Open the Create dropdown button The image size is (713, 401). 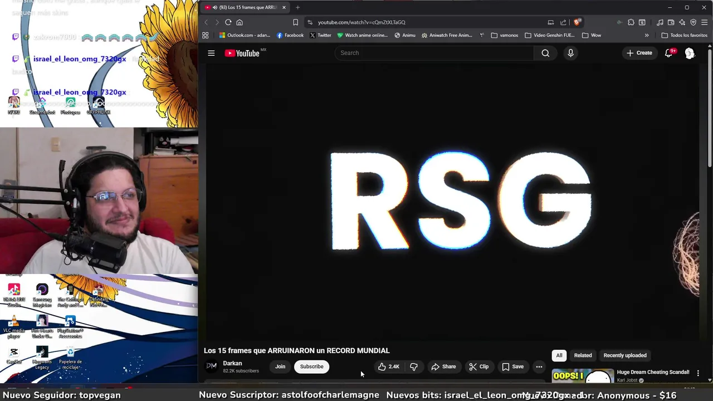tap(639, 53)
